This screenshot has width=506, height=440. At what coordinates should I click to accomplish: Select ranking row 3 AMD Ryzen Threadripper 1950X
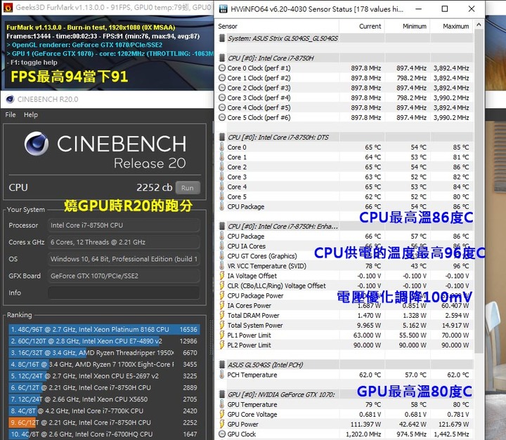coord(104,353)
